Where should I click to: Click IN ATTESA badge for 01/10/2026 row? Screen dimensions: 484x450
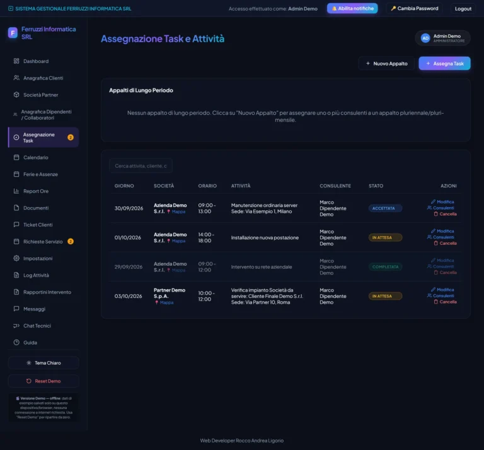point(385,238)
